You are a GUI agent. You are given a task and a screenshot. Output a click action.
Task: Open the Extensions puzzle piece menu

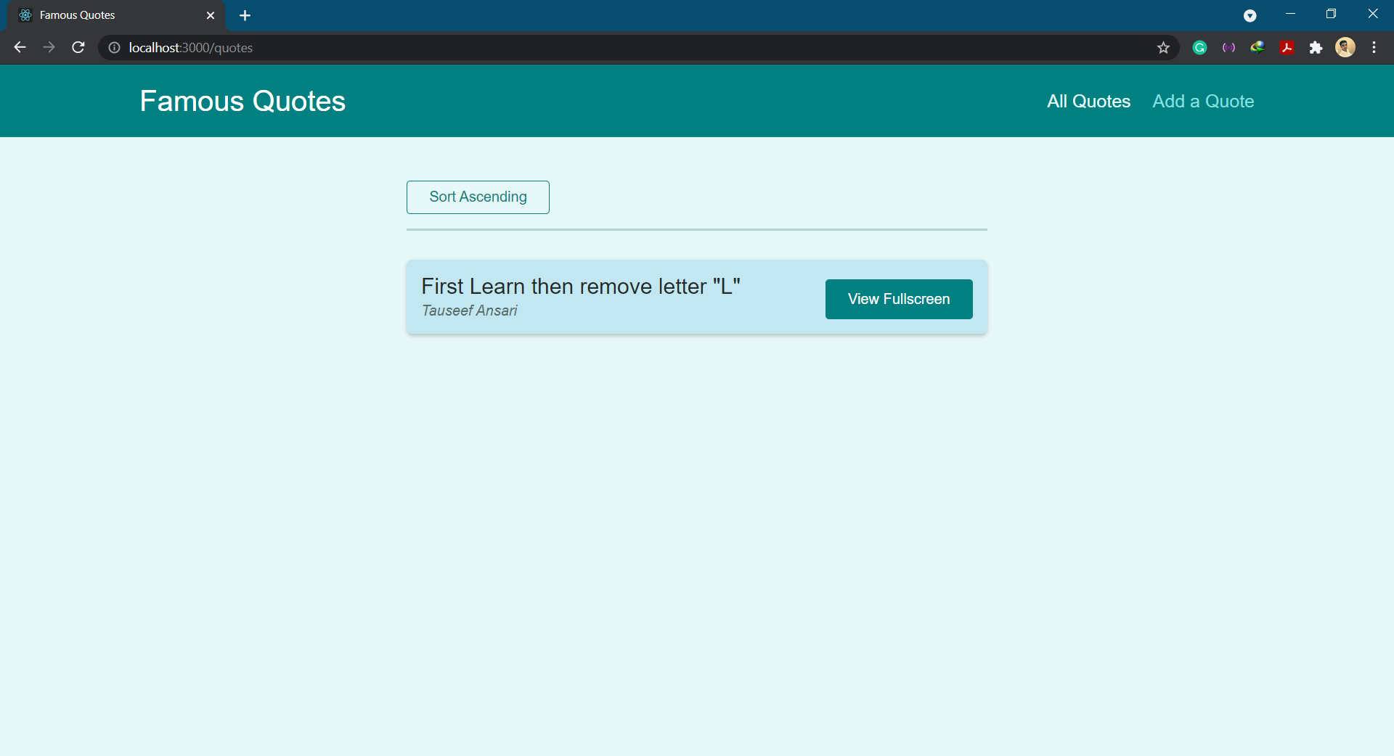tap(1316, 48)
